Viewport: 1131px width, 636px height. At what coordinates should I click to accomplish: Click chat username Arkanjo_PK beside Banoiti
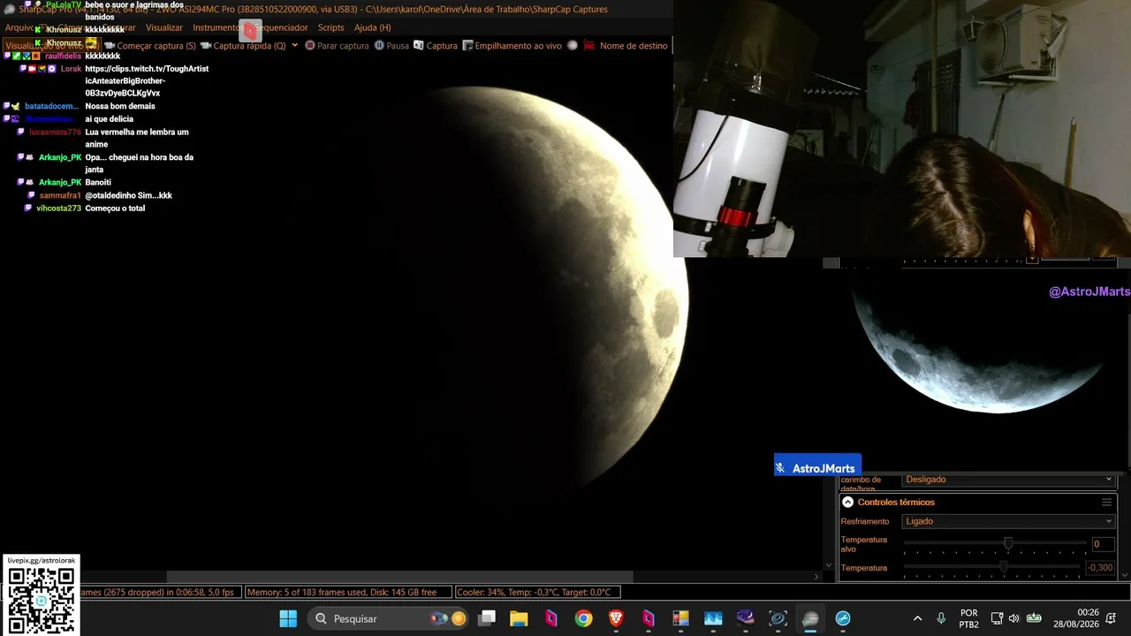[x=60, y=183]
